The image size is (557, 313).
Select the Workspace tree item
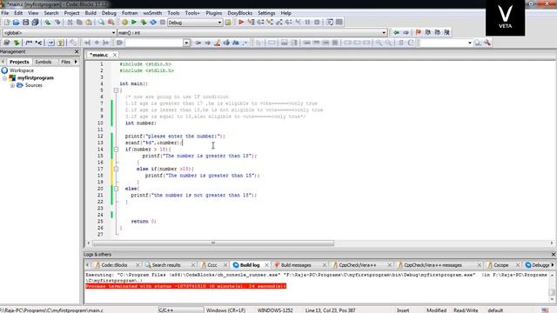click(x=21, y=70)
